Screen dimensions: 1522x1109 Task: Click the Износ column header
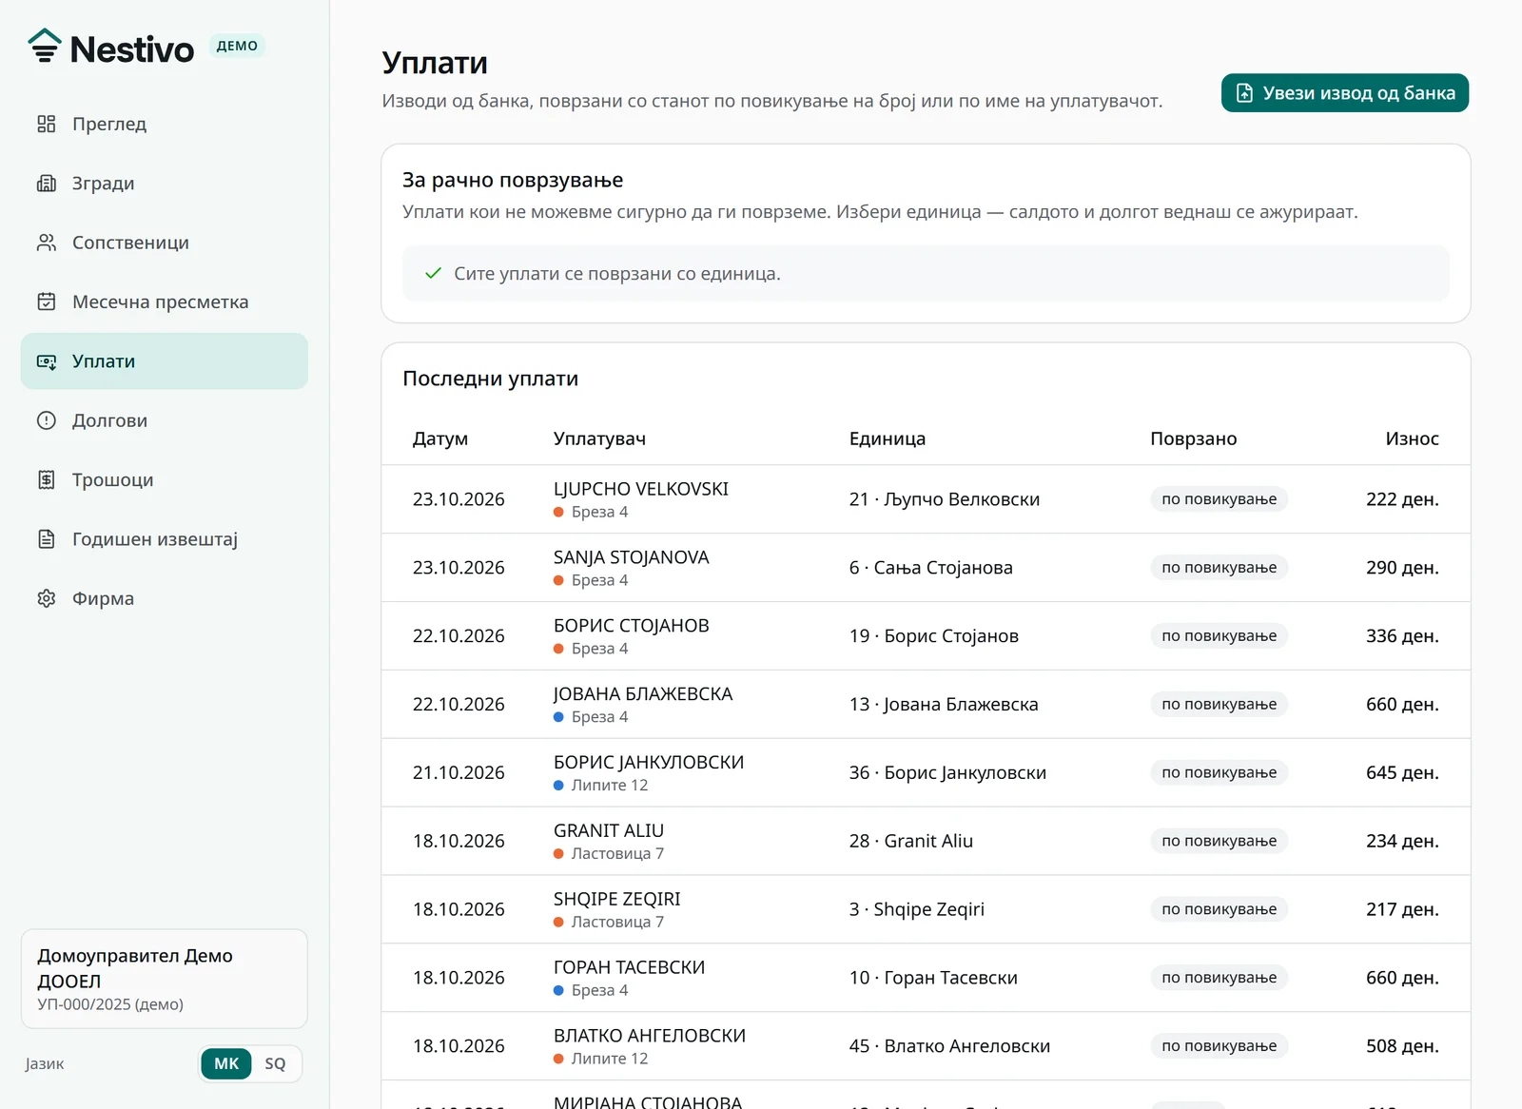tap(1412, 438)
